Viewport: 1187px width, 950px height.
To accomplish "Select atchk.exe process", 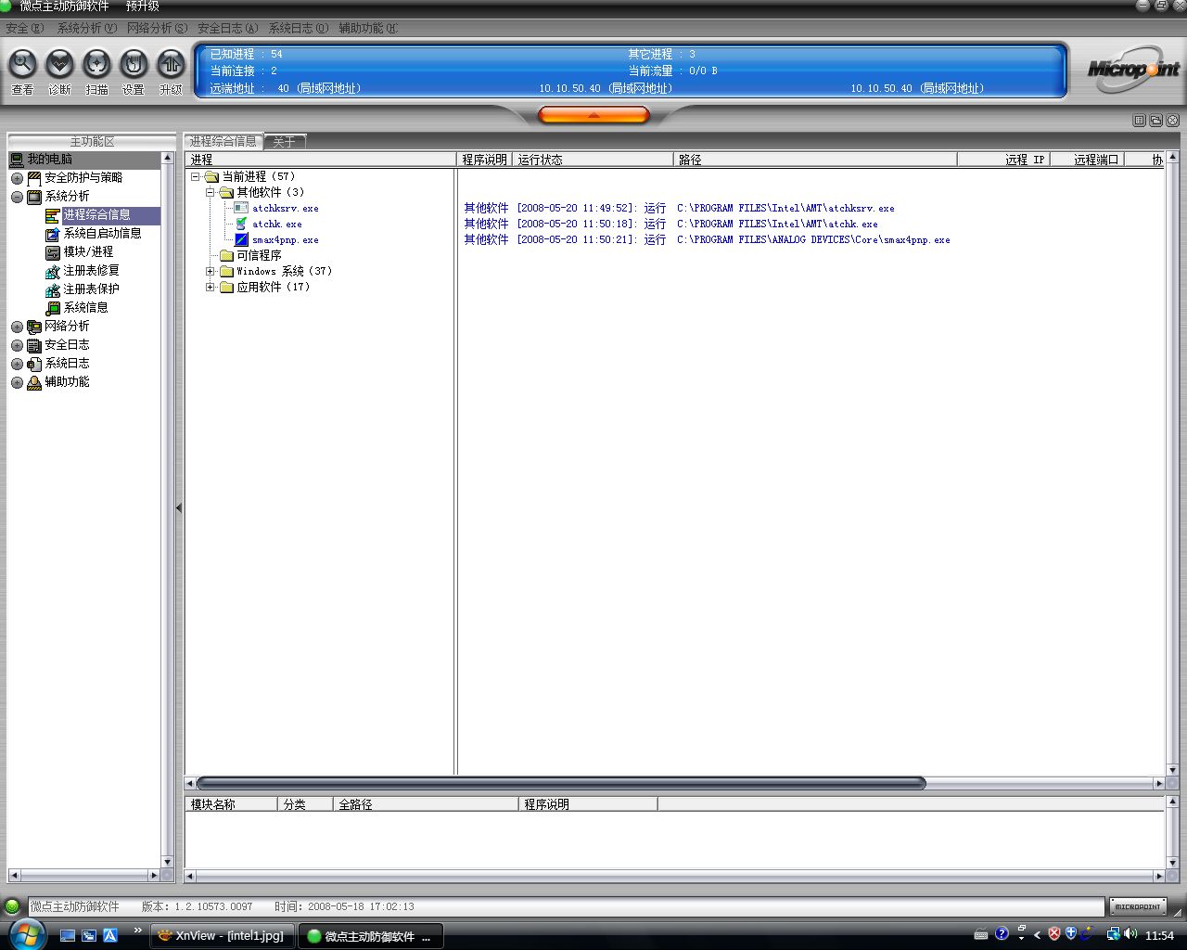I will tap(276, 224).
